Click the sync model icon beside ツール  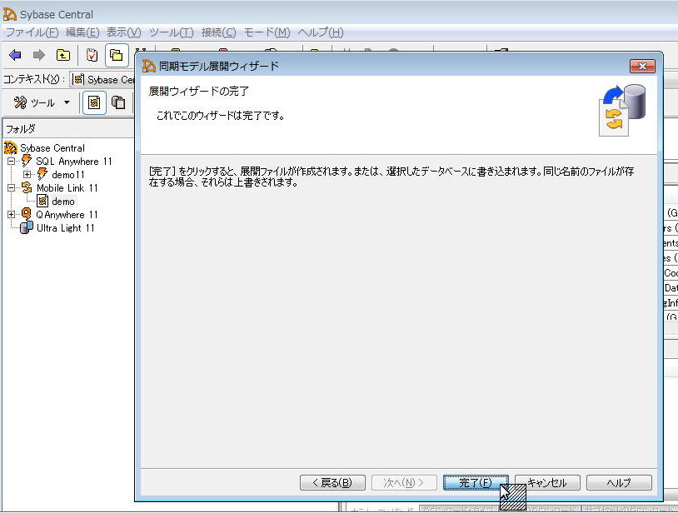pyautogui.click(x=94, y=102)
